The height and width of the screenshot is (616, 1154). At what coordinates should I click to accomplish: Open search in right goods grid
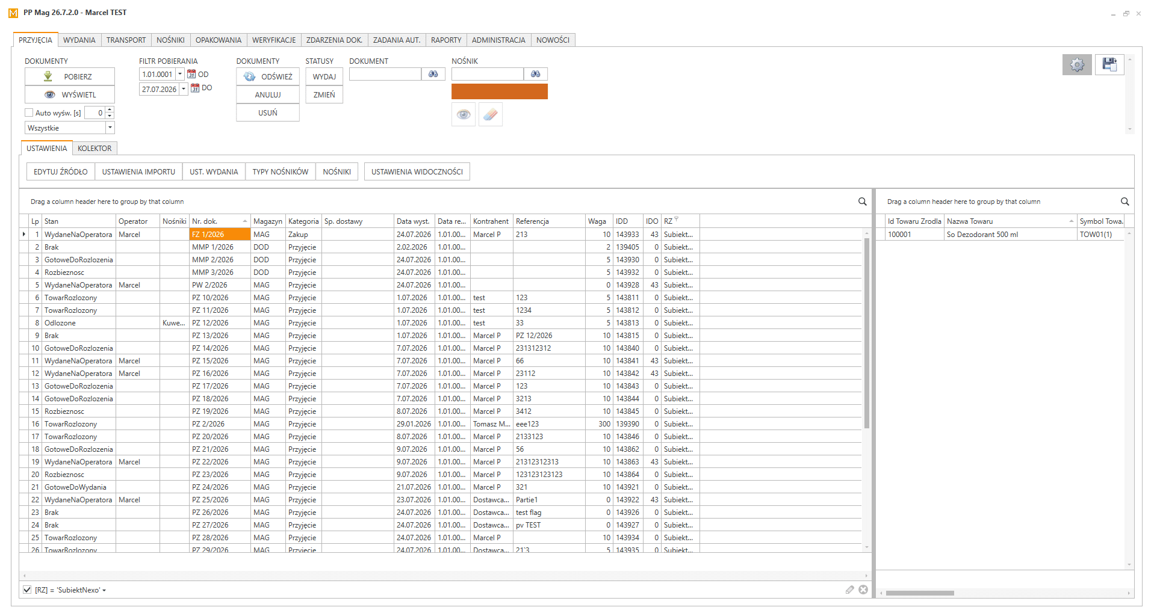[1125, 202]
